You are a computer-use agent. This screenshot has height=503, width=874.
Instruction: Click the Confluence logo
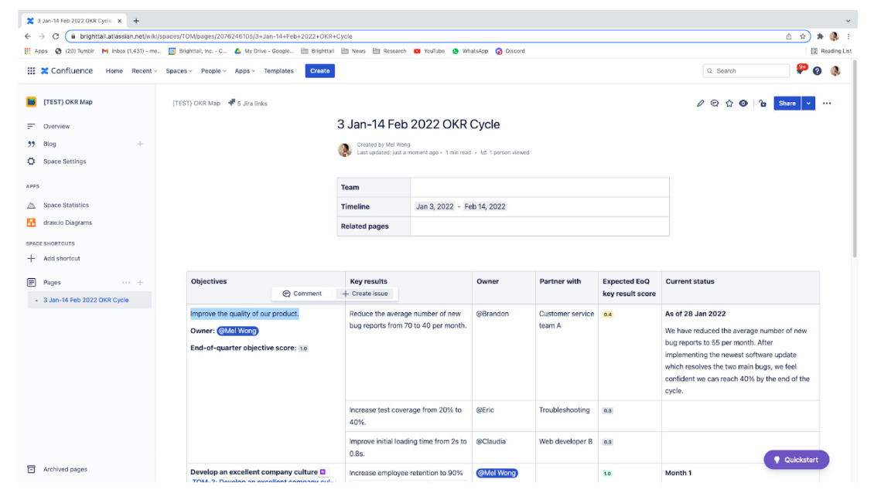point(67,71)
